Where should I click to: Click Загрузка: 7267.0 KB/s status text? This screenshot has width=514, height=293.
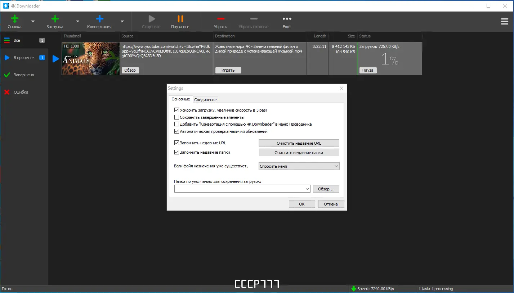click(379, 46)
